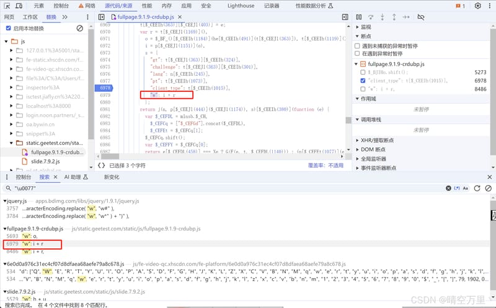Screen dimensions: 496x308
Task: Toggle regular expression search option
Action: point(457,188)
